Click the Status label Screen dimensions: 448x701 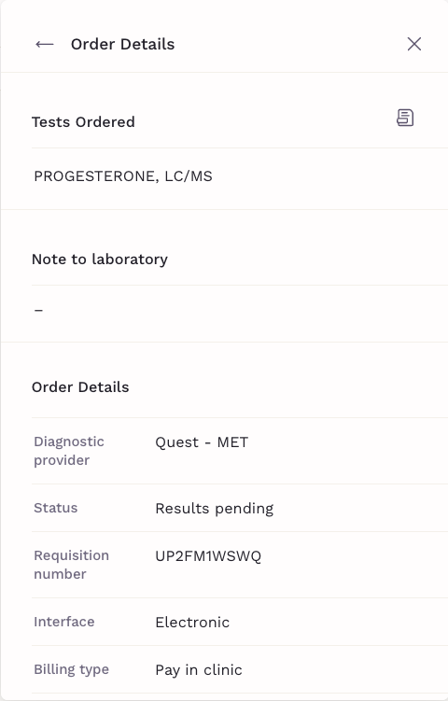click(55, 508)
